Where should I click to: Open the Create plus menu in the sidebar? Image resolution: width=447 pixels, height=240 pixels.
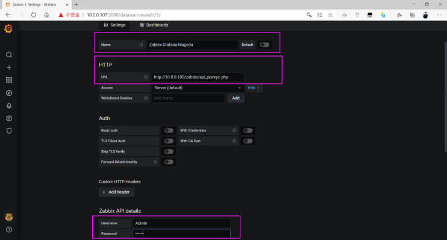[x=9, y=68]
